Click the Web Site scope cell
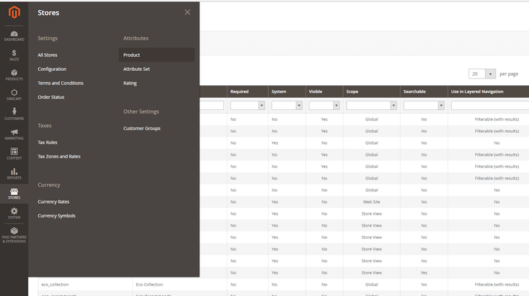529x296 pixels. click(x=371, y=202)
